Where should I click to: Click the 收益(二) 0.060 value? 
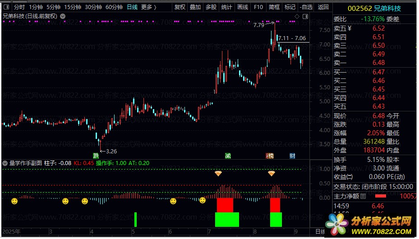click(x=377, y=177)
